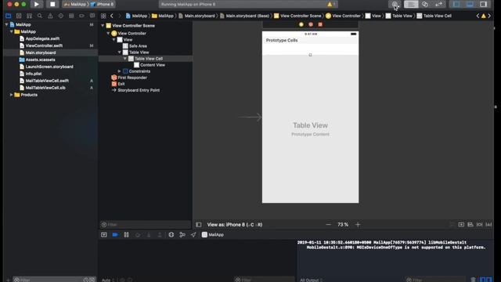Toggle the document outline visibility
The height and width of the screenshot is (282, 501).
[198, 225]
